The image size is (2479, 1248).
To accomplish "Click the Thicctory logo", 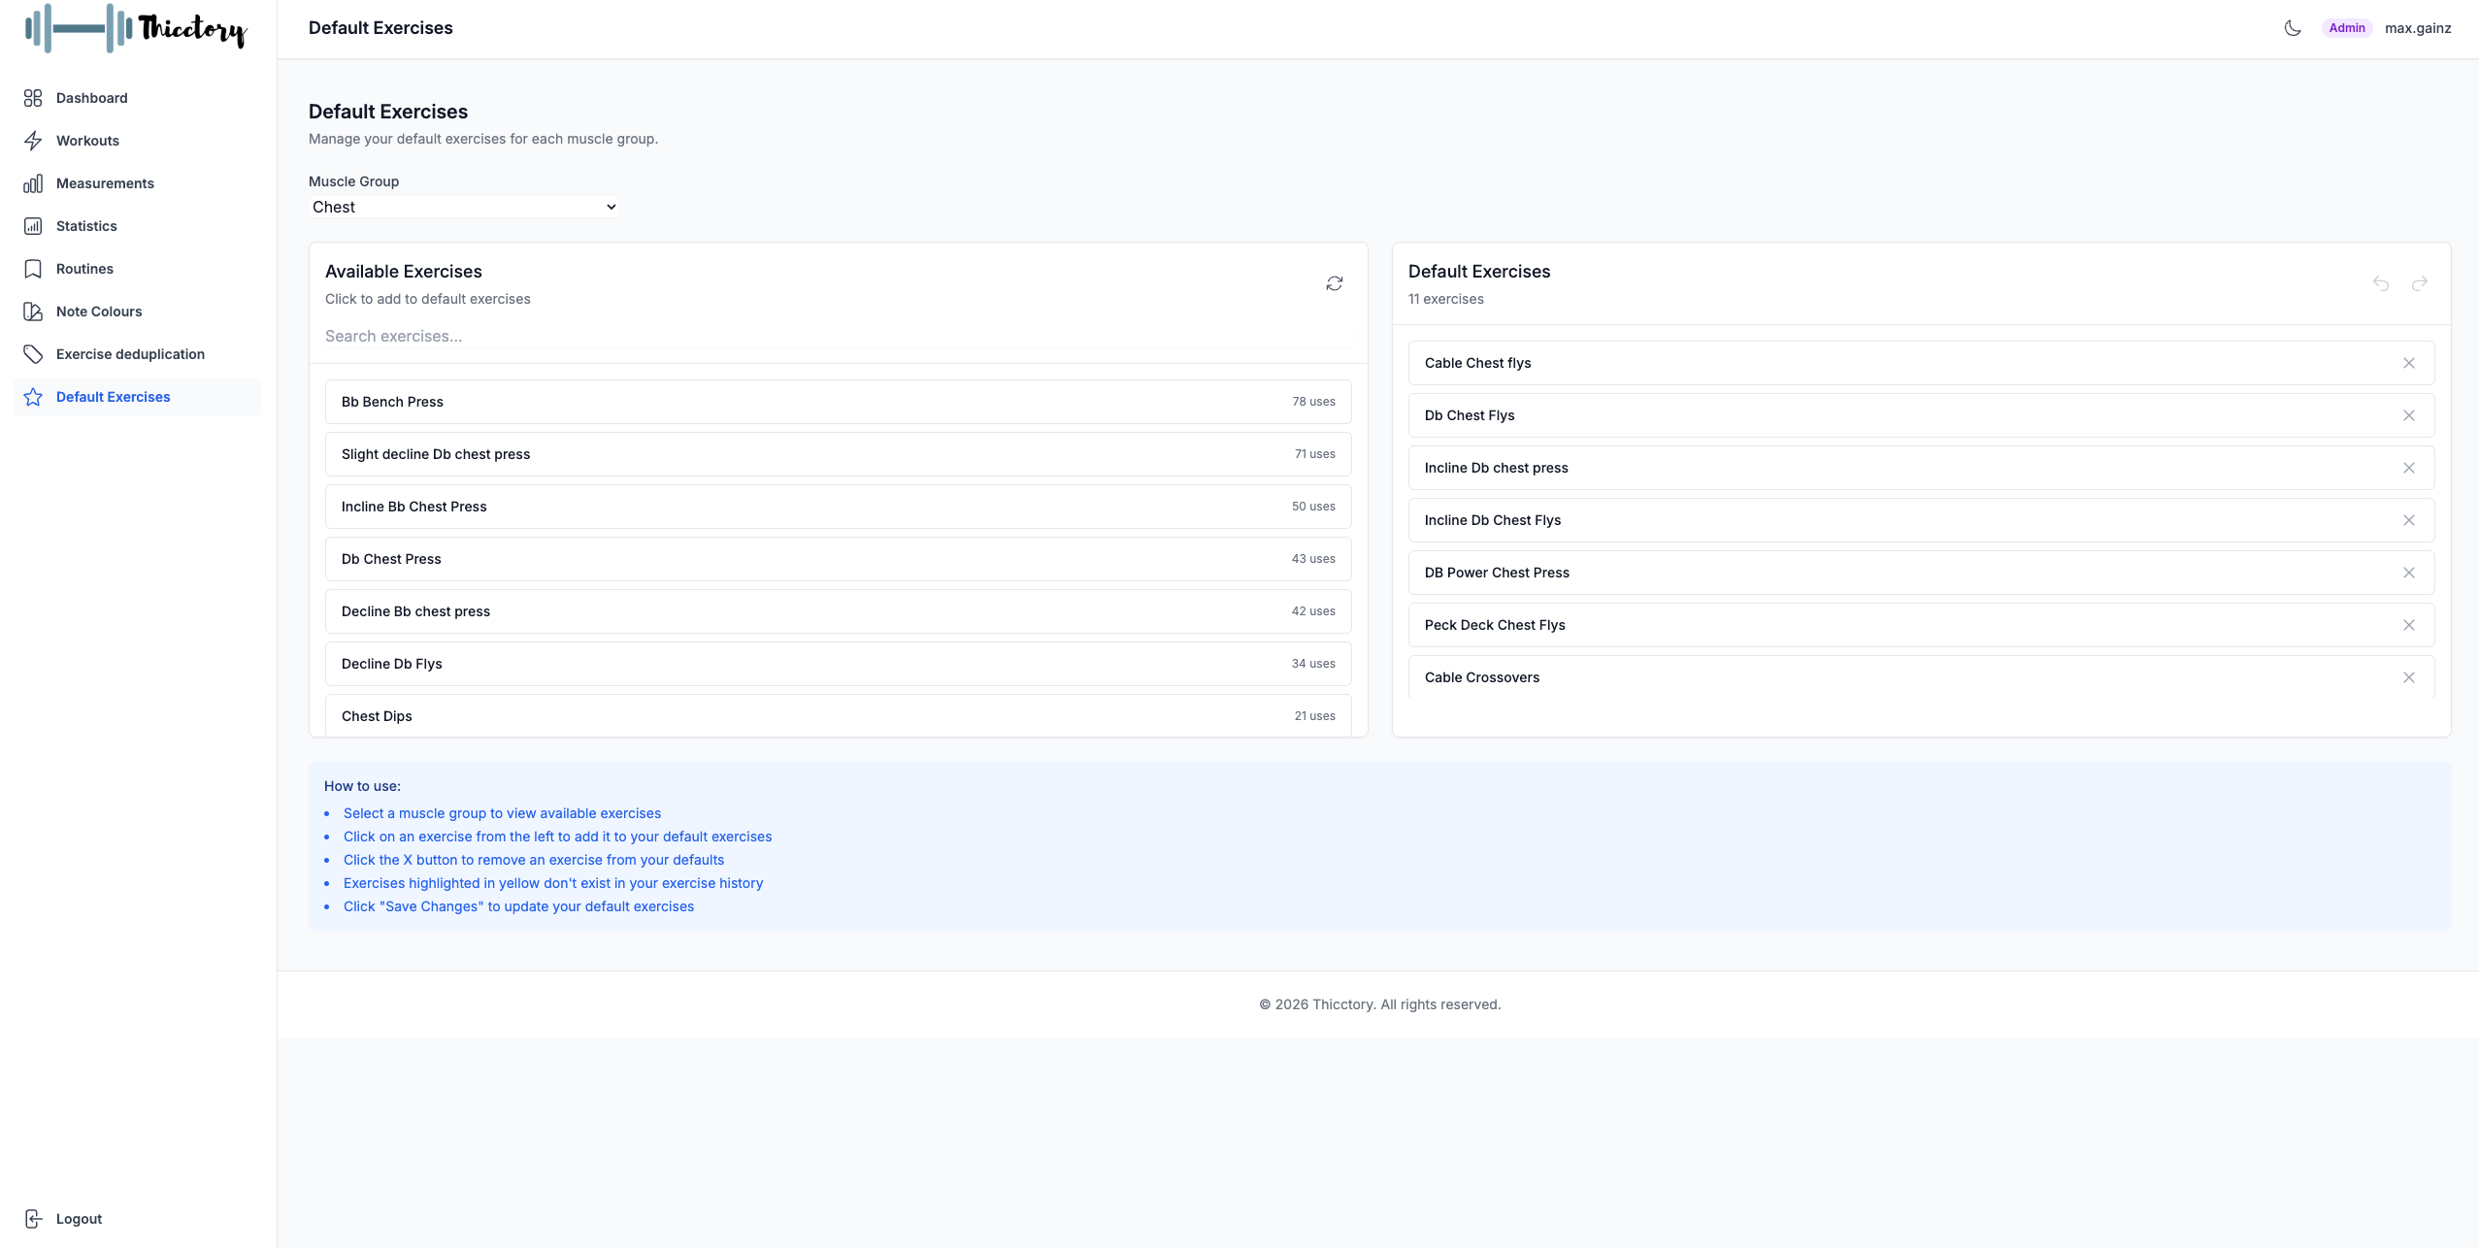I will tap(136, 28).
